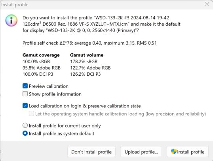Click the profile name question text
Viewport: 213px width, 161px height.
[x=101, y=24]
